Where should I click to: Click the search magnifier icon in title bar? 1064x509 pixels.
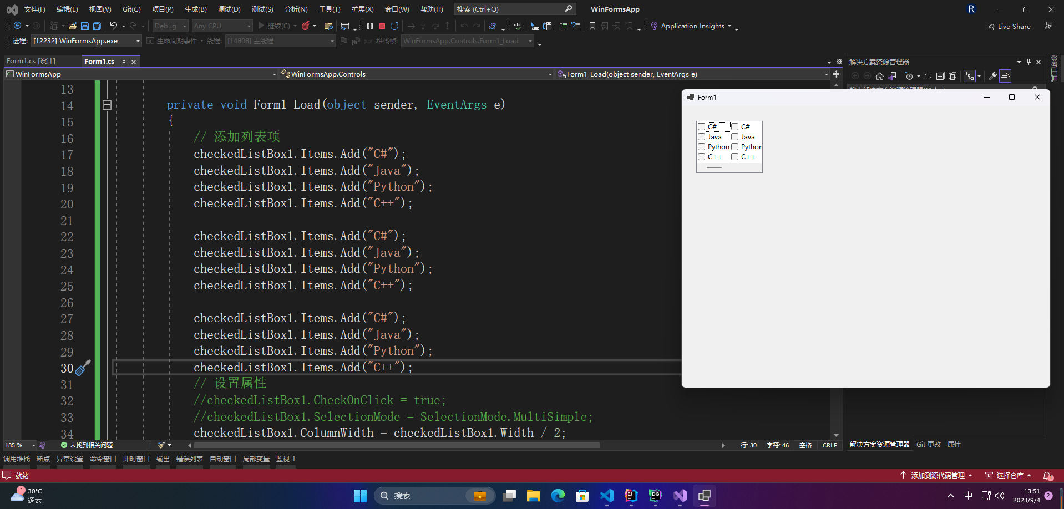click(569, 9)
